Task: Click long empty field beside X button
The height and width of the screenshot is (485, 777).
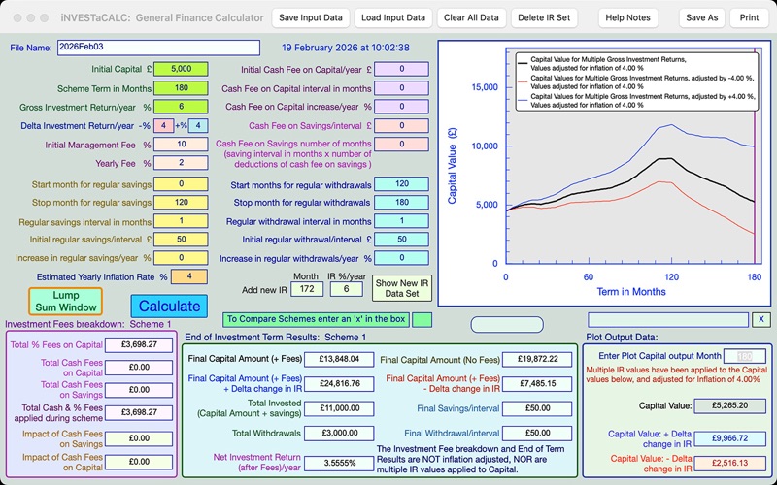Action: [668, 320]
